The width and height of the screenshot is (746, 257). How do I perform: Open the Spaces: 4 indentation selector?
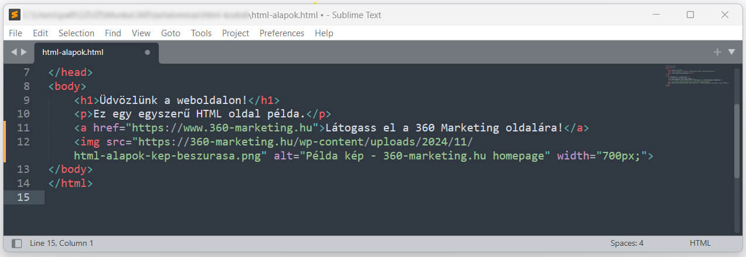(x=626, y=243)
